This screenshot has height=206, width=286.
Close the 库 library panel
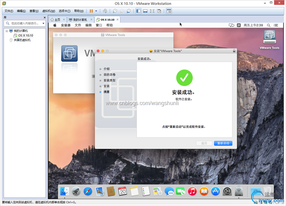click(x=44, y=18)
